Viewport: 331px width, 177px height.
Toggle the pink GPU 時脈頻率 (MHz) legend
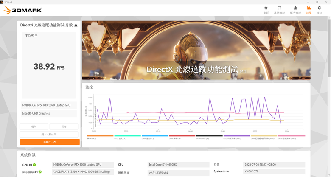tap(292, 138)
